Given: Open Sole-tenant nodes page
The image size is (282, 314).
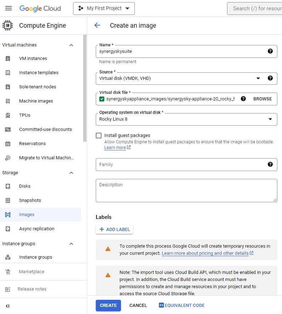Looking at the screenshot, I should coord(38,87).
